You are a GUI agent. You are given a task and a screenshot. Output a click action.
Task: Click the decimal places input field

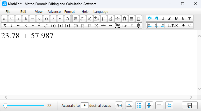coord(85,105)
